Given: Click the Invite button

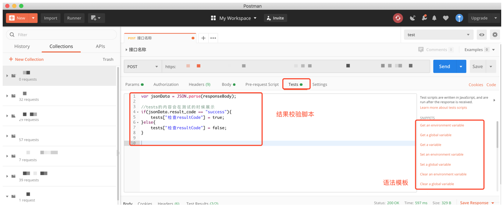Looking at the screenshot, I should click(276, 18).
